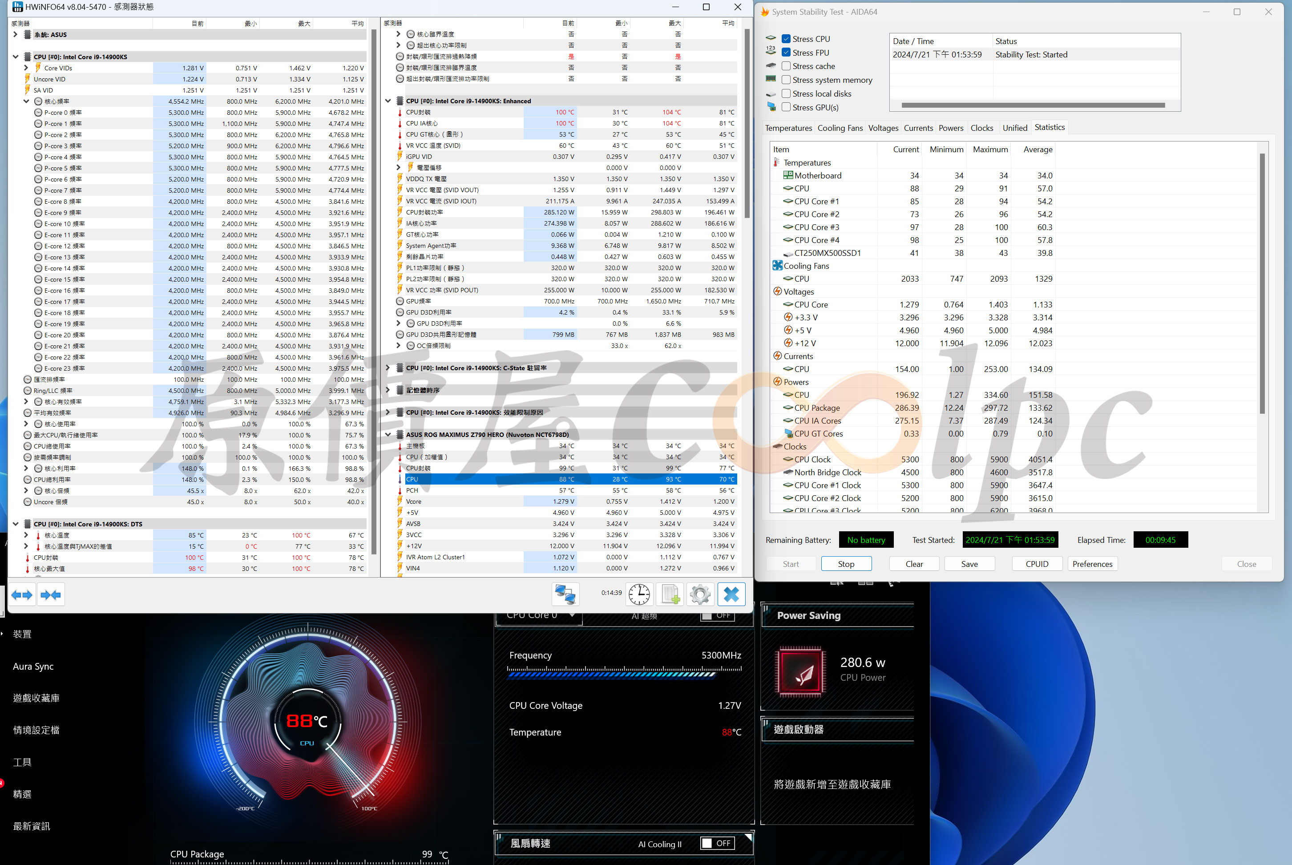Collapse the ASUS ROG MAXIMUS Z790 HERO group

tap(388, 434)
